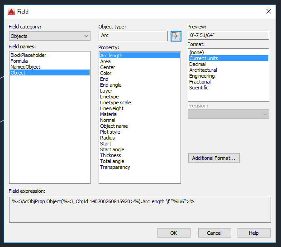Select NamedObject field name
Screen dimensions: 281x247
(x=25, y=67)
